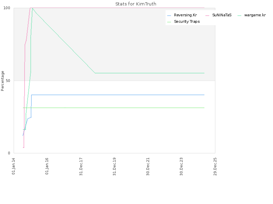Image resolution: width=273 pixels, height=204 pixels.
Task: Click the green line marker beside Security Traps
Action: tap(169, 22)
